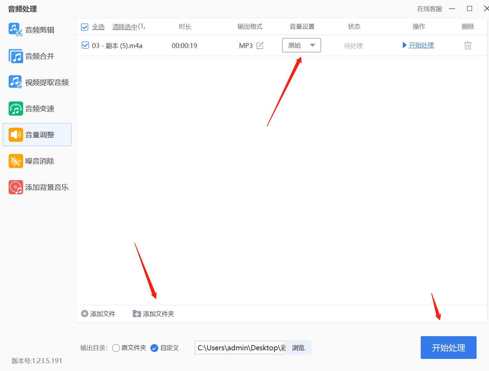Delete the m4a file using trash icon
The height and width of the screenshot is (371, 489).
[x=467, y=45]
